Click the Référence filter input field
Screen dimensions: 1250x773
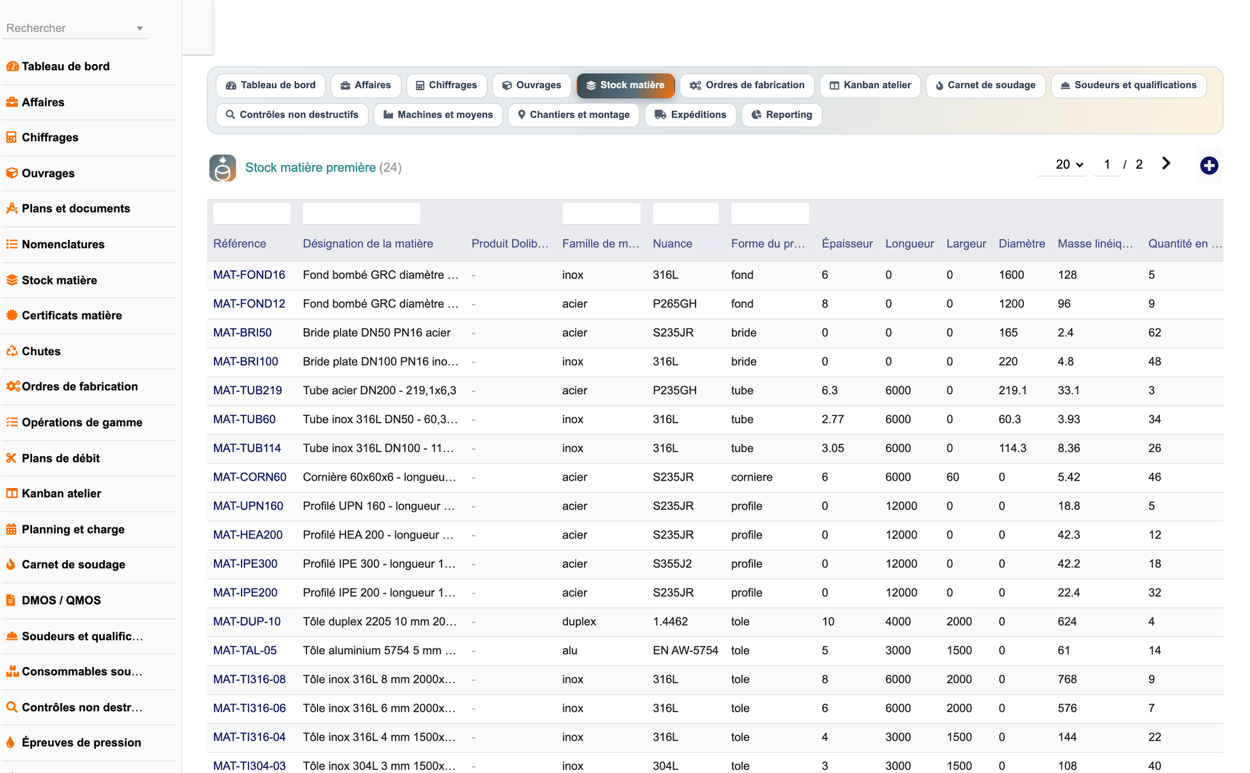point(252,213)
